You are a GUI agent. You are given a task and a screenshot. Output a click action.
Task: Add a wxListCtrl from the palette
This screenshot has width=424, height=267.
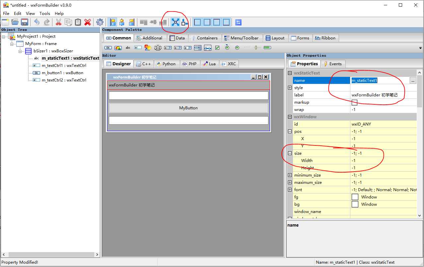coord(208,48)
